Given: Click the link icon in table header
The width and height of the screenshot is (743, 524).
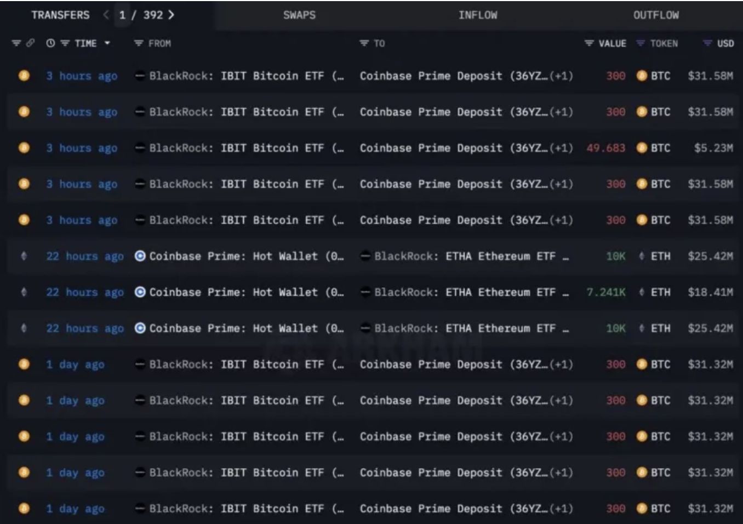Looking at the screenshot, I should click(30, 43).
